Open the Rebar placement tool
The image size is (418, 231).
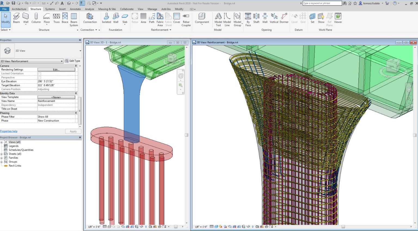(x=135, y=18)
